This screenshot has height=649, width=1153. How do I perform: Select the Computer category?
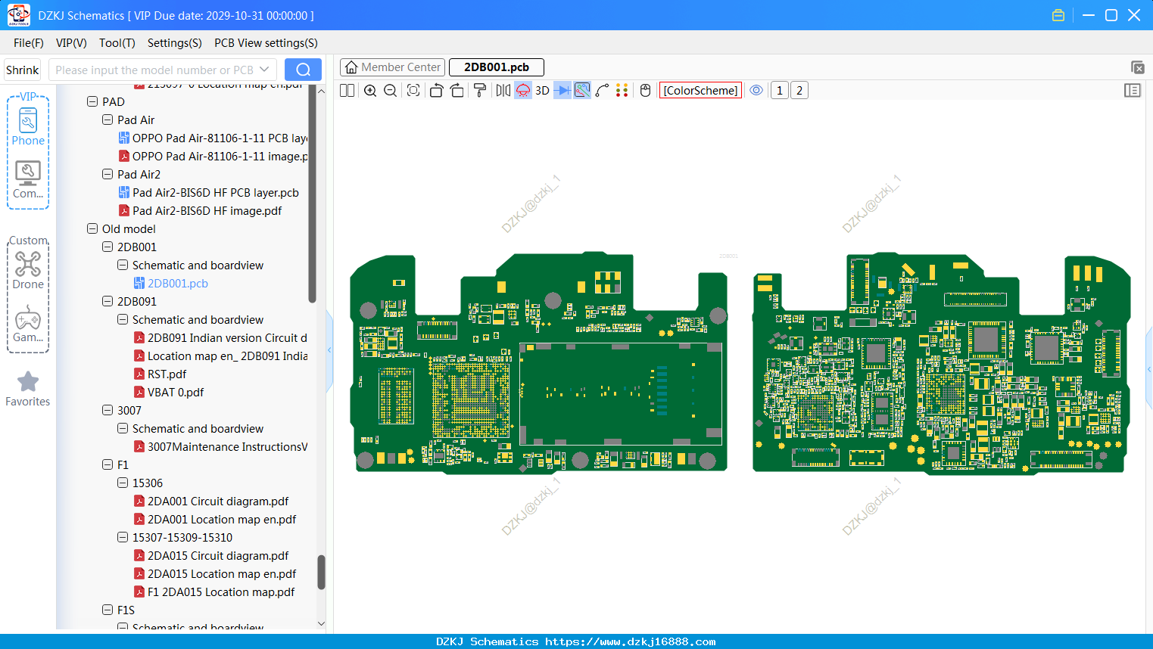coord(28,179)
